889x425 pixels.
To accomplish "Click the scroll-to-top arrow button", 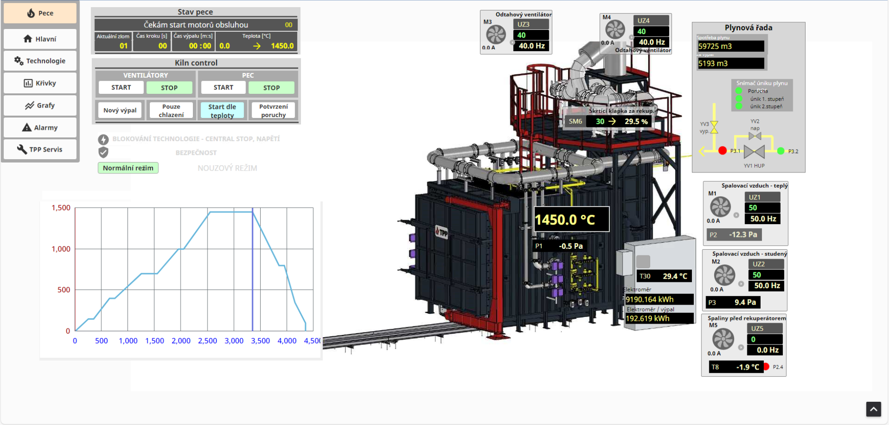I will click(873, 409).
